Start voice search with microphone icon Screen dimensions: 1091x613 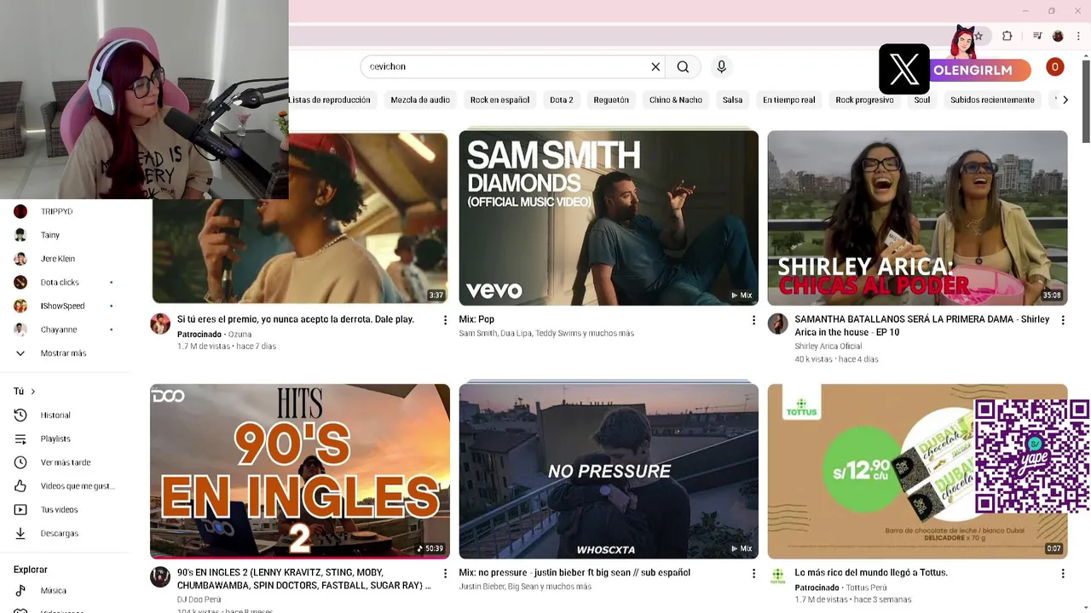click(721, 66)
